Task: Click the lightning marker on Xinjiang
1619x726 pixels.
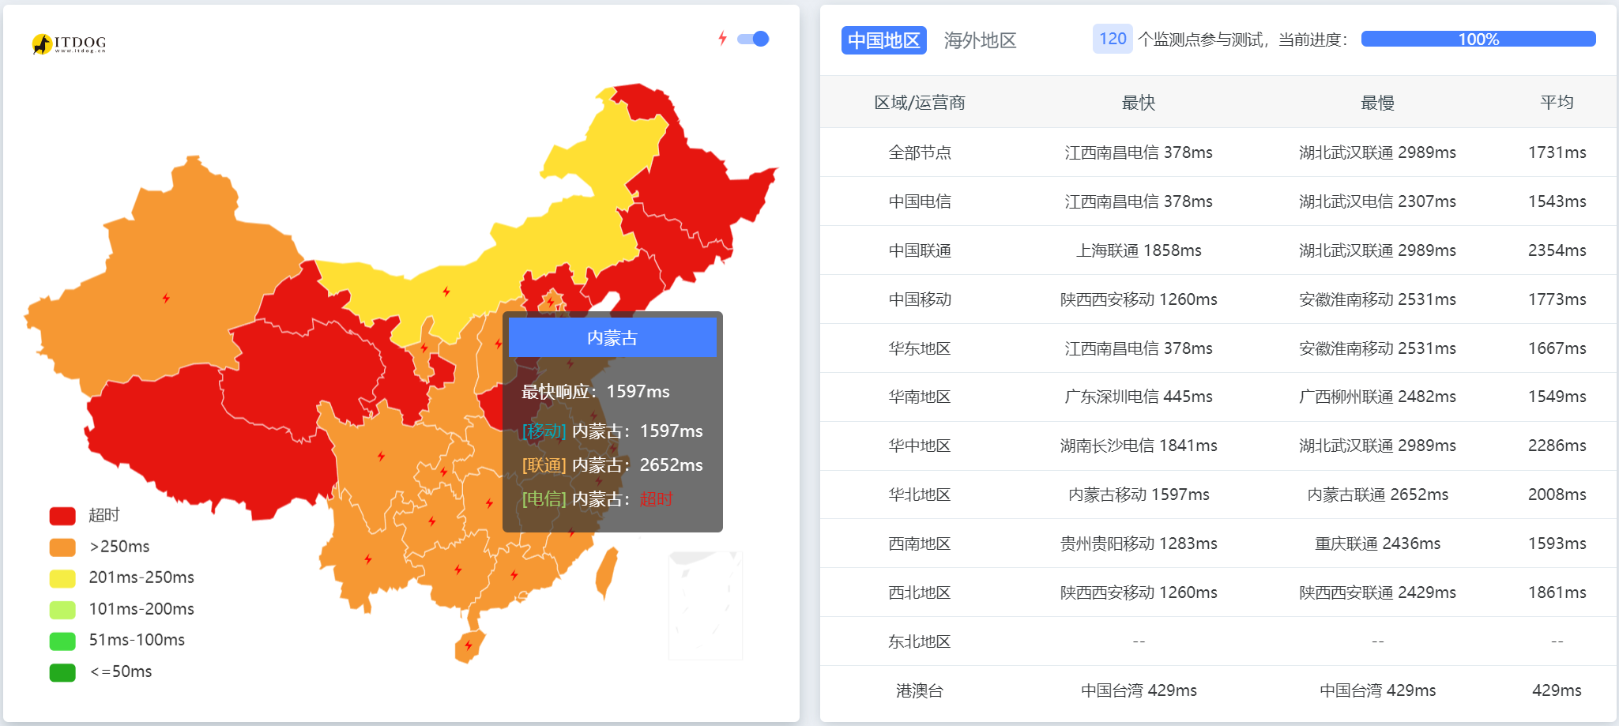Action: click(166, 298)
